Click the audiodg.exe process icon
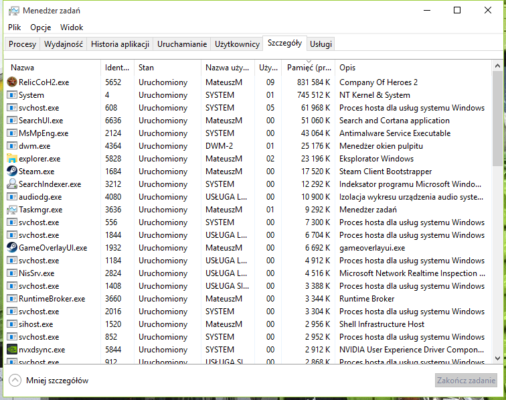 click(12, 197)
